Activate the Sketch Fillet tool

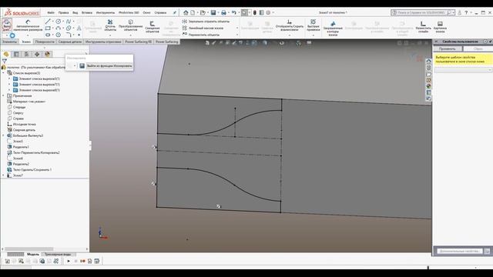pyautogui.click(x=69, y=35)
